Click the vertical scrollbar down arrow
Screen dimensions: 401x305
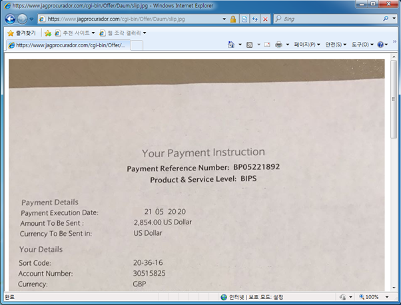[x=394, y=288]
